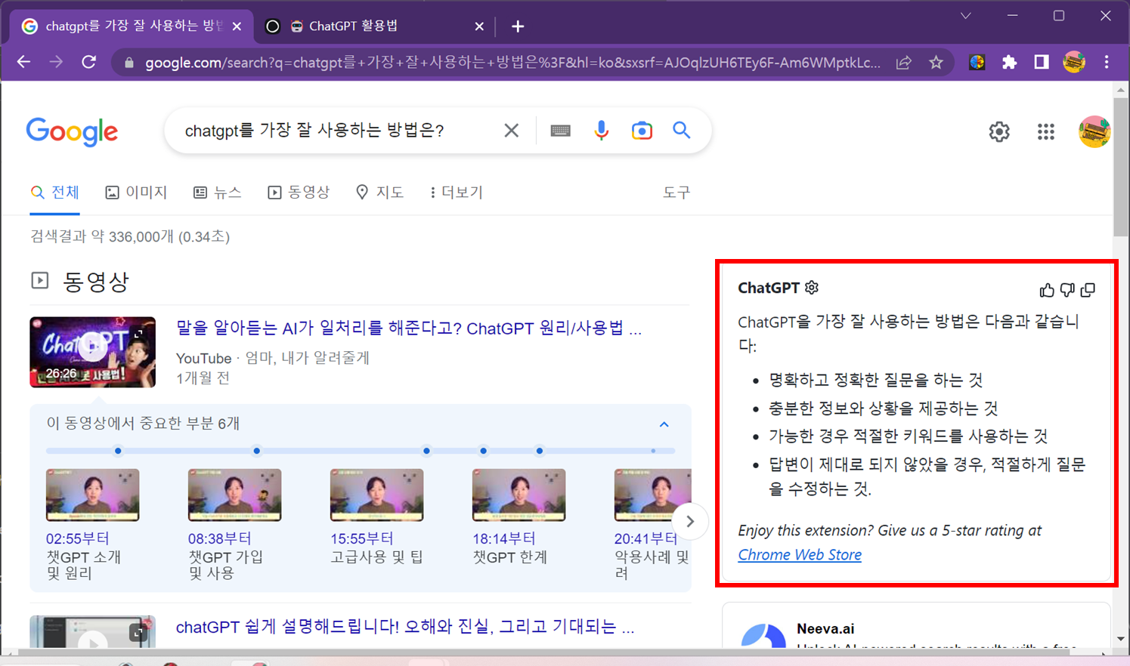Show next key moments with right arrow
The image size is (1130, 666).
(x=690, y=522)
